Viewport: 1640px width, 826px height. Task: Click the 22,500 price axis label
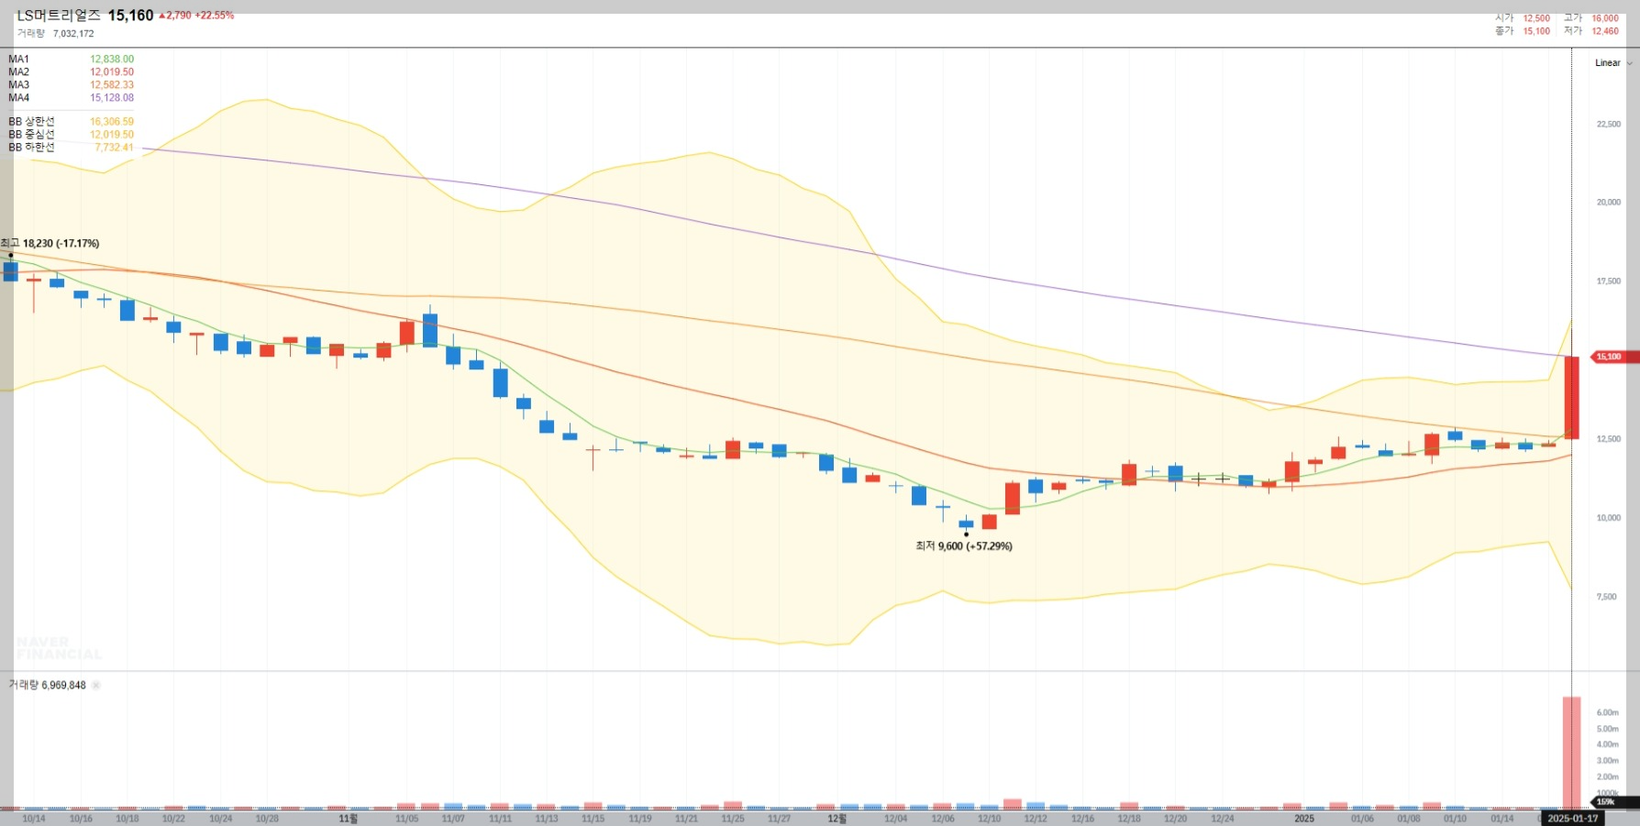[x=1609, y=125]
